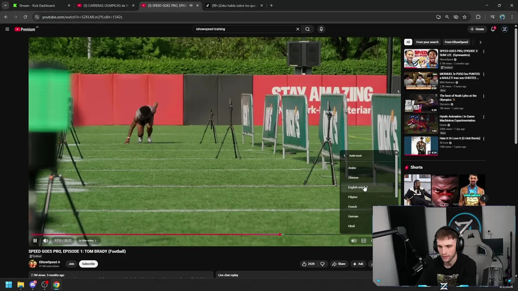Bookmark this page with the star
This screenshot has width=518, height=291.
tap(465, 17)
